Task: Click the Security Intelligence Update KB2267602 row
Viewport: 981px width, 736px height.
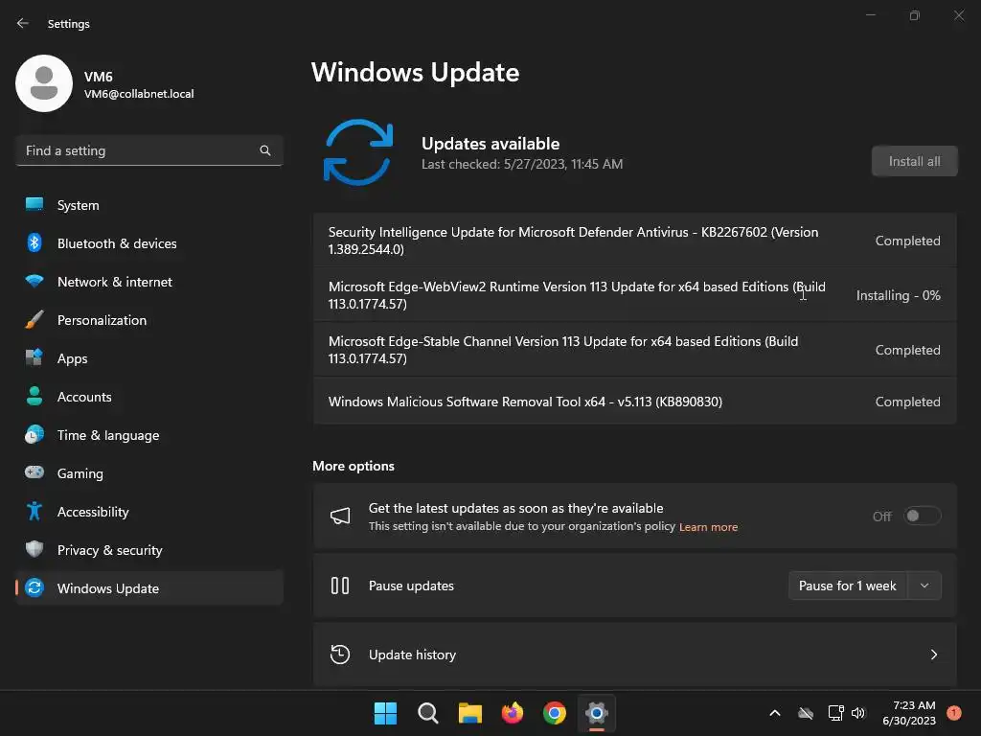Action: 634,241
